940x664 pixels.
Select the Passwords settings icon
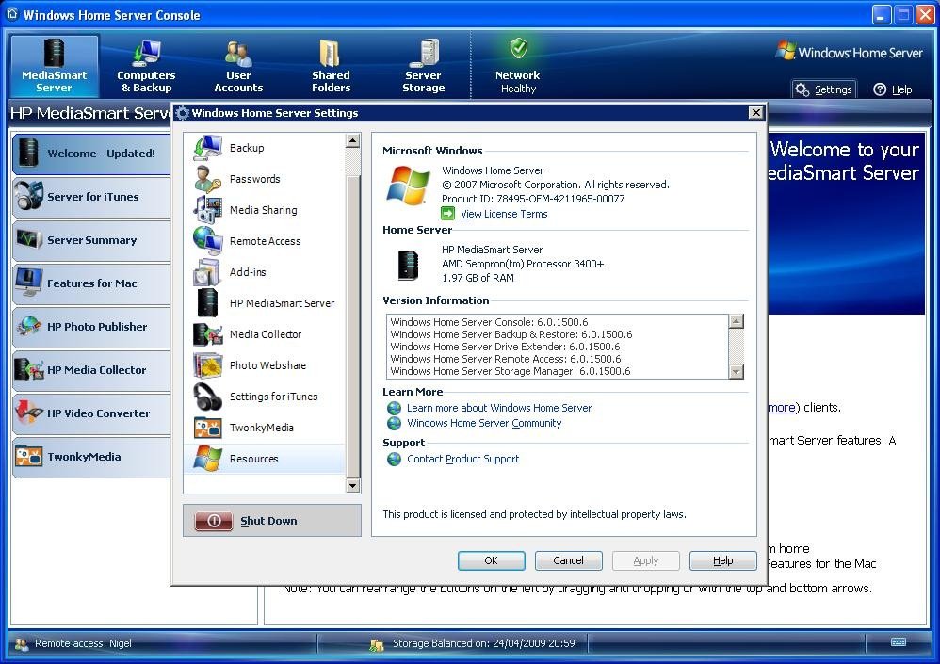(207, 179)
